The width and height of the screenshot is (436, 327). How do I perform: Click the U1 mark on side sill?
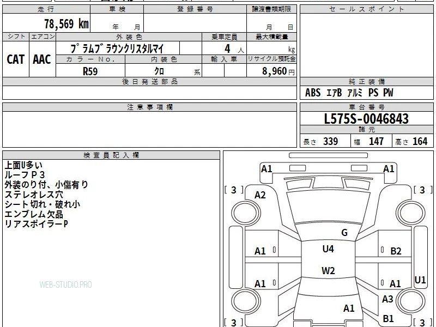coord(420,280)
